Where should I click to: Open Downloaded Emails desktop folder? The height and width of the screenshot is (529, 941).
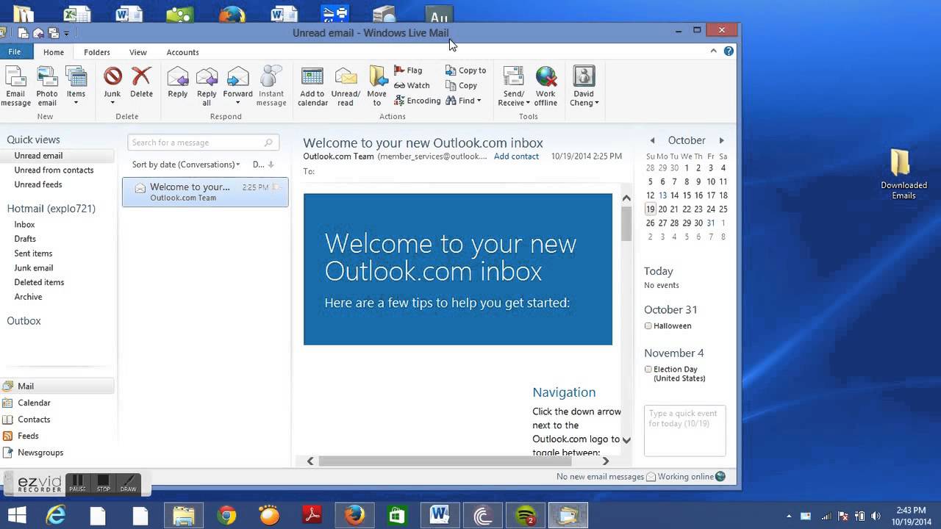point(904,173)
